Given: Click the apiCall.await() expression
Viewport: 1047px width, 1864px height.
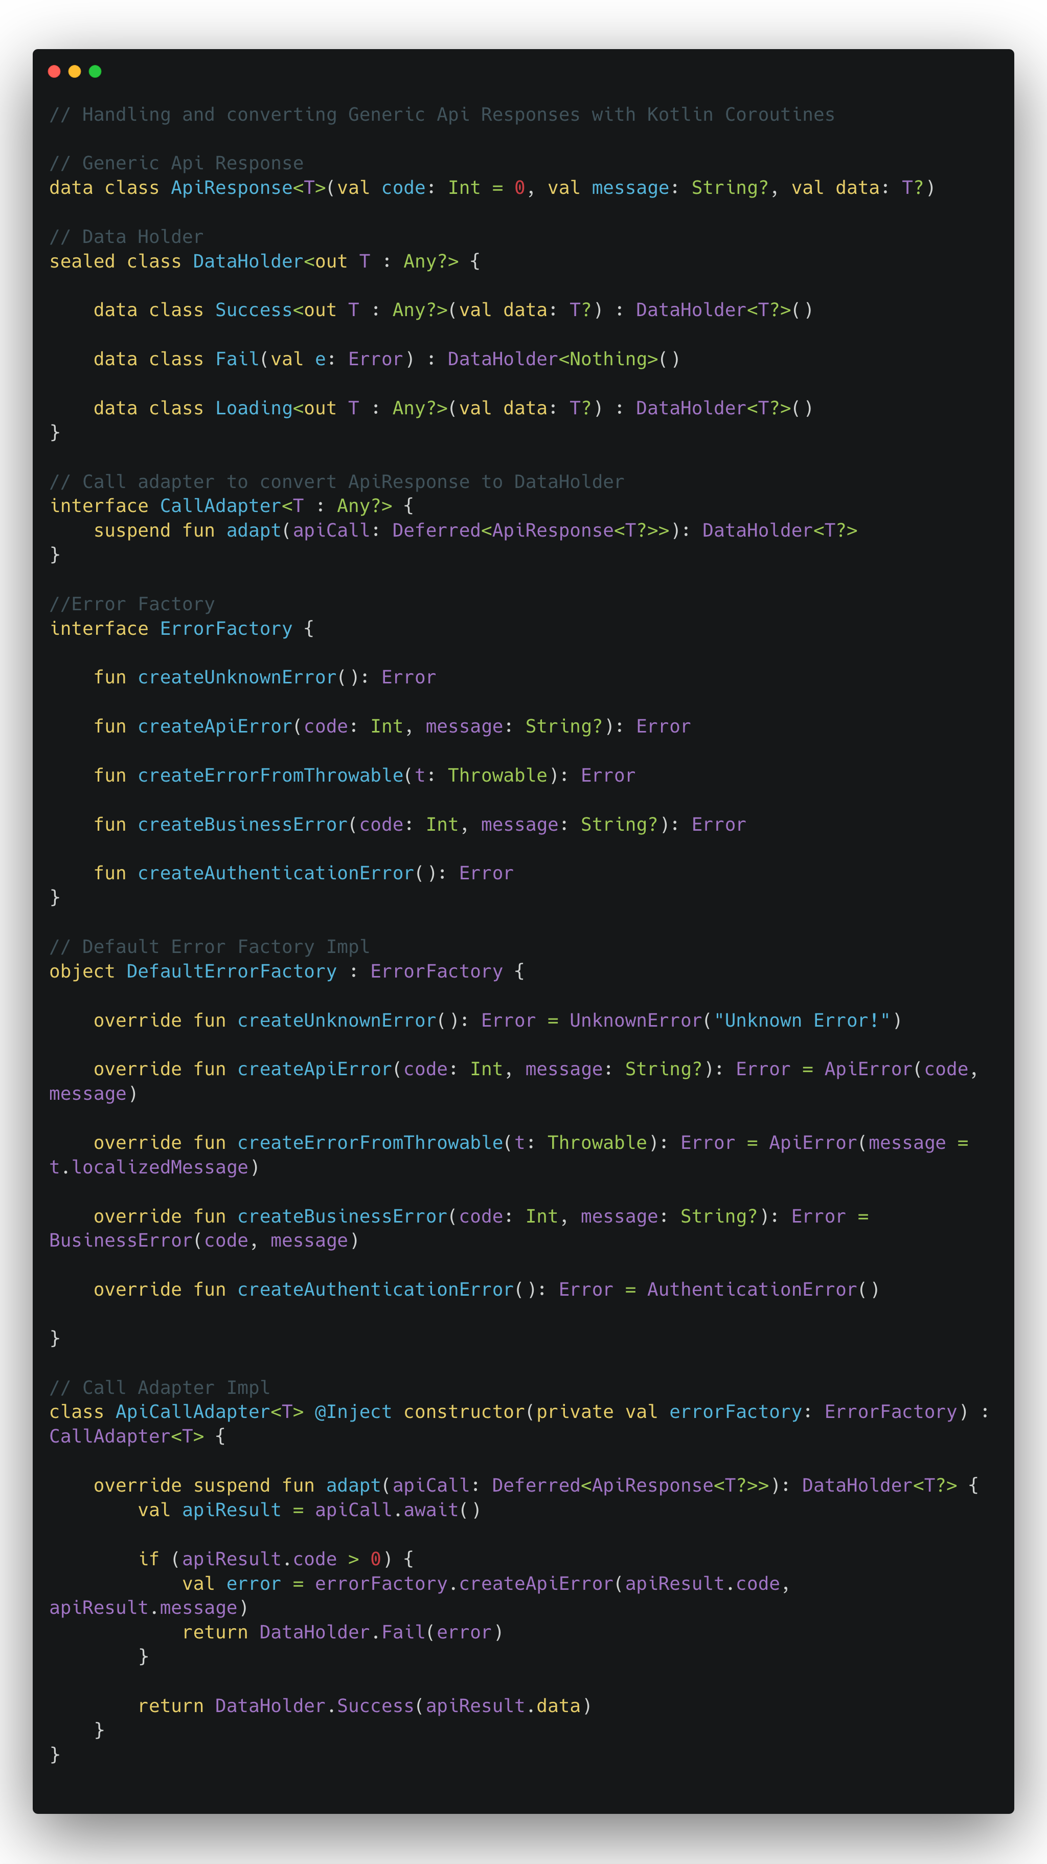Looking at the screenshot, I should pos(397,1510).
